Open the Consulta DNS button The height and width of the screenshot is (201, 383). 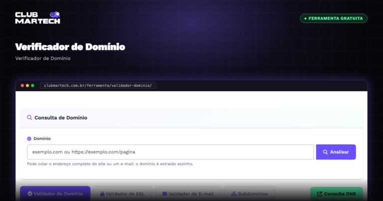337,194
